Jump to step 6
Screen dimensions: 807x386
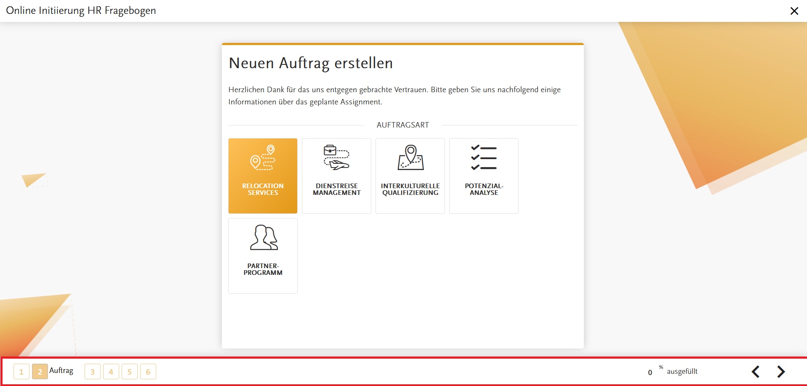click(148, 372)
